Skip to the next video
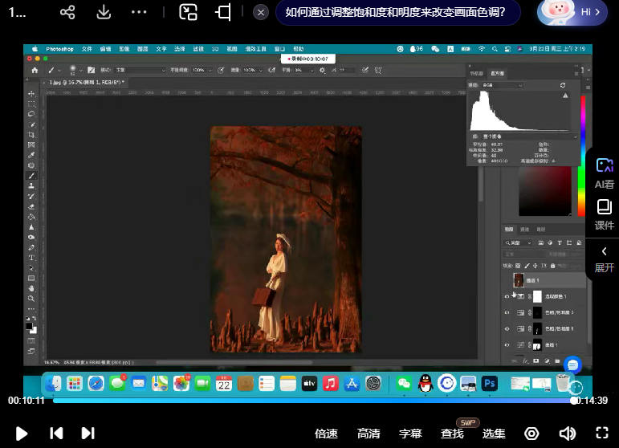This screenshot has height=448, width=619. (x=88, y=434)
